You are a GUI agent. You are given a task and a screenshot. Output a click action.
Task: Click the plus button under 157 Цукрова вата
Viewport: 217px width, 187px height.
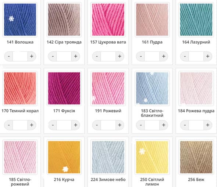point(120,56)
